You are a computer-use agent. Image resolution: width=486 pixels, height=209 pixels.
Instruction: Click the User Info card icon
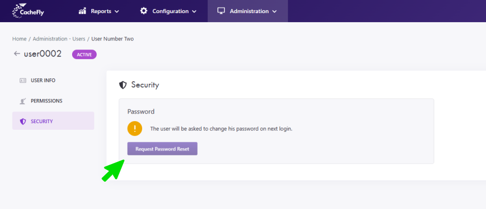click(x=23, y=80)
